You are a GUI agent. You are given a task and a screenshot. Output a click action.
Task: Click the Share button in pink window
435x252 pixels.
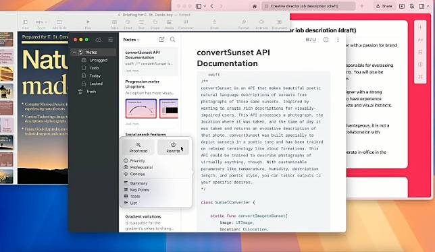(x=384, y=6)
